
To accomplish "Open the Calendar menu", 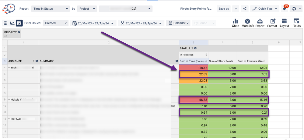I will [x=178, y=23].
